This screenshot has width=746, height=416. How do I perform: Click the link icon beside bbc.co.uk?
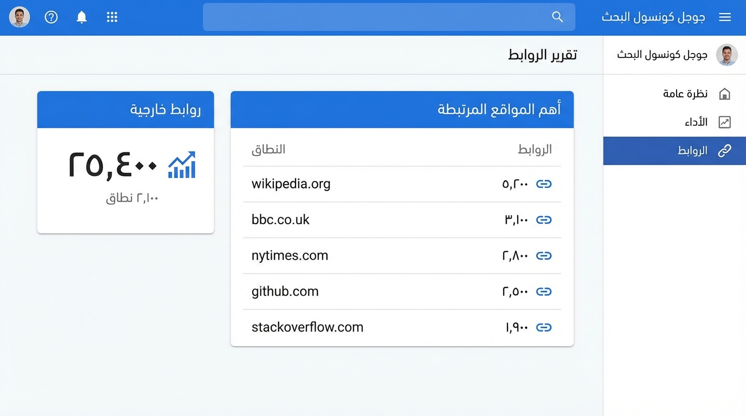click(544, 220)
